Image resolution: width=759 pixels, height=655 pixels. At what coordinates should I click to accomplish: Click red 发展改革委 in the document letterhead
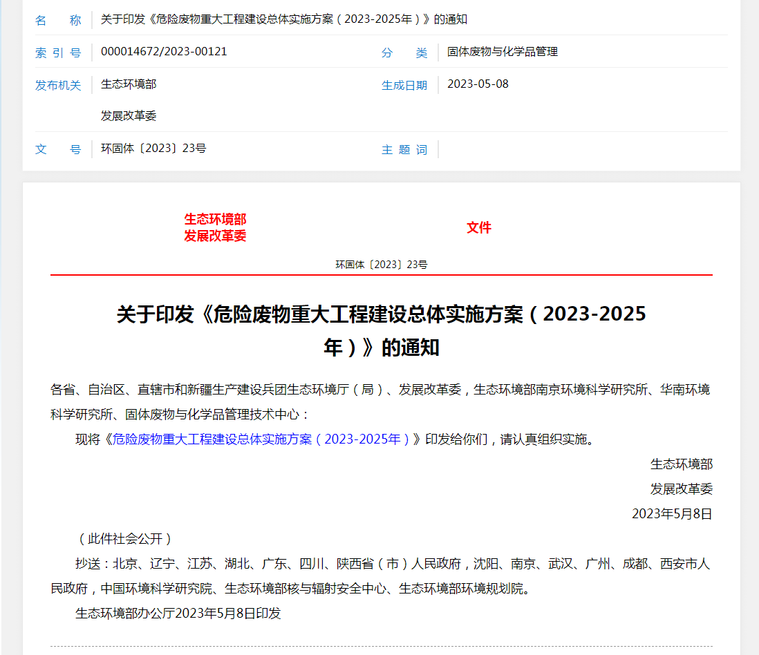(215, 236)
